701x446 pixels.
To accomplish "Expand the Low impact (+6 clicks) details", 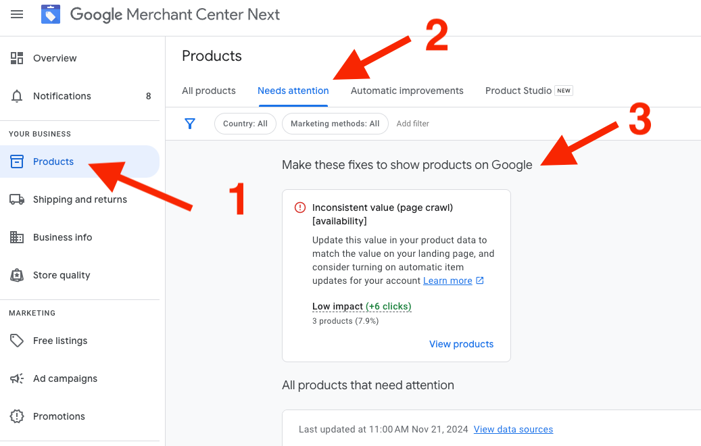I will click(x=362, y=306).
